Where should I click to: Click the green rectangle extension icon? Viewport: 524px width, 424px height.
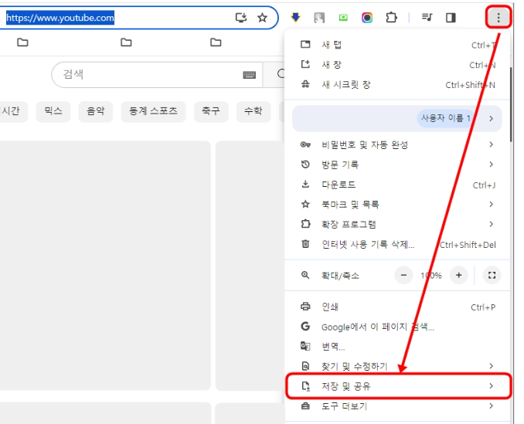(x=343, y=17)
